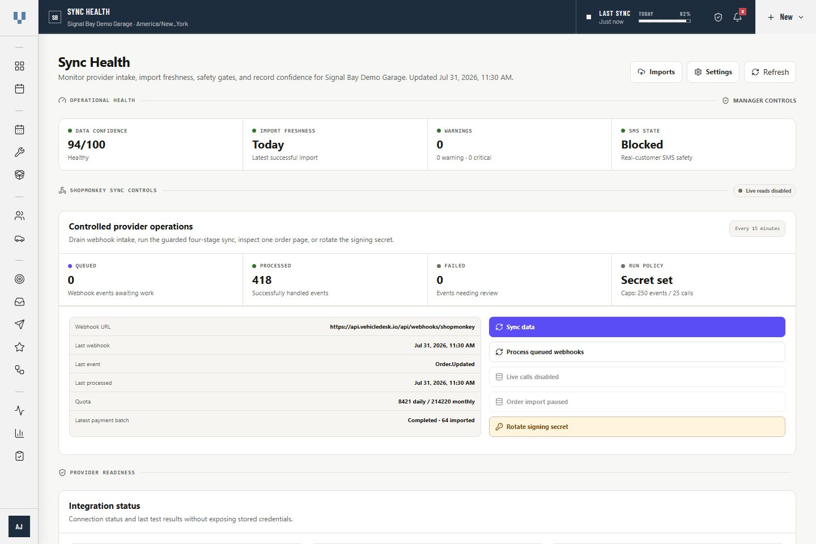Click Completed · 64 imported value
Screen dimensions: 816x544
pos(441,420)
